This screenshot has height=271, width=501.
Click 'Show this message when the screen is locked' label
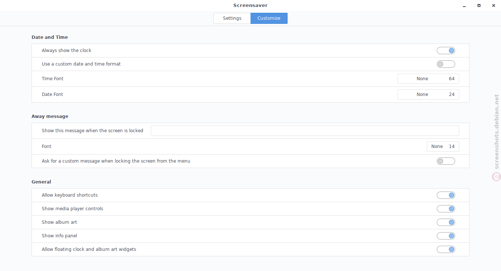coord(92,131)
